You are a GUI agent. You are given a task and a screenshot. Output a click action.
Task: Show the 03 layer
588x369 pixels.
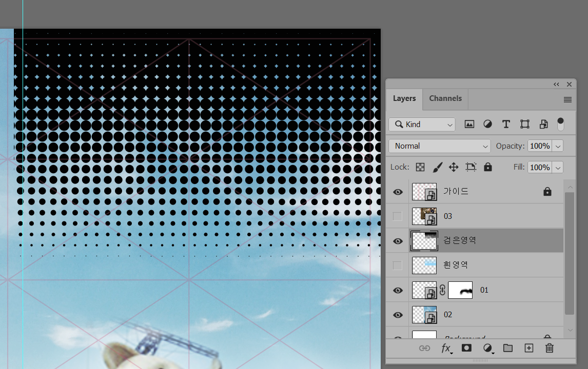click(x=398, y=216)
